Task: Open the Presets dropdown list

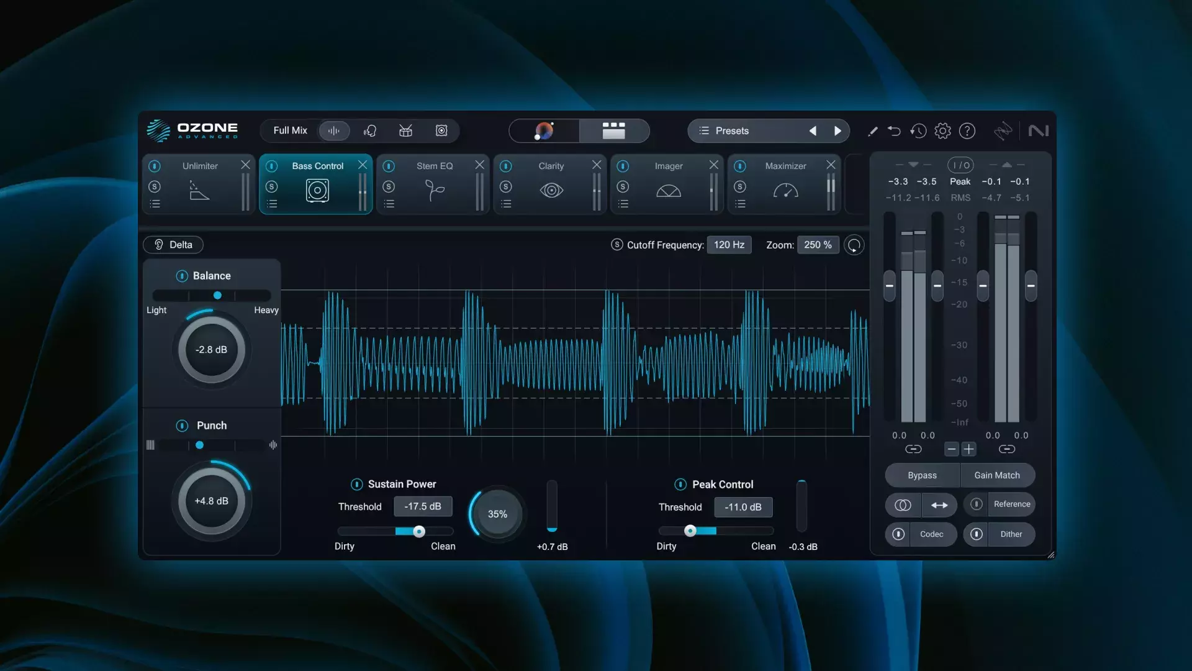Action: (x=731, y=131)
